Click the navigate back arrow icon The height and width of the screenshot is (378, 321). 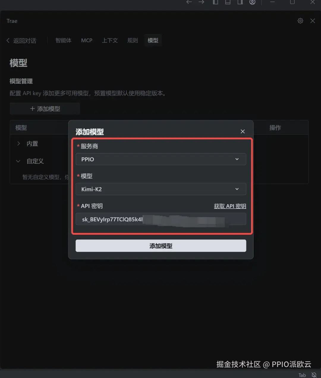(189, 2)
